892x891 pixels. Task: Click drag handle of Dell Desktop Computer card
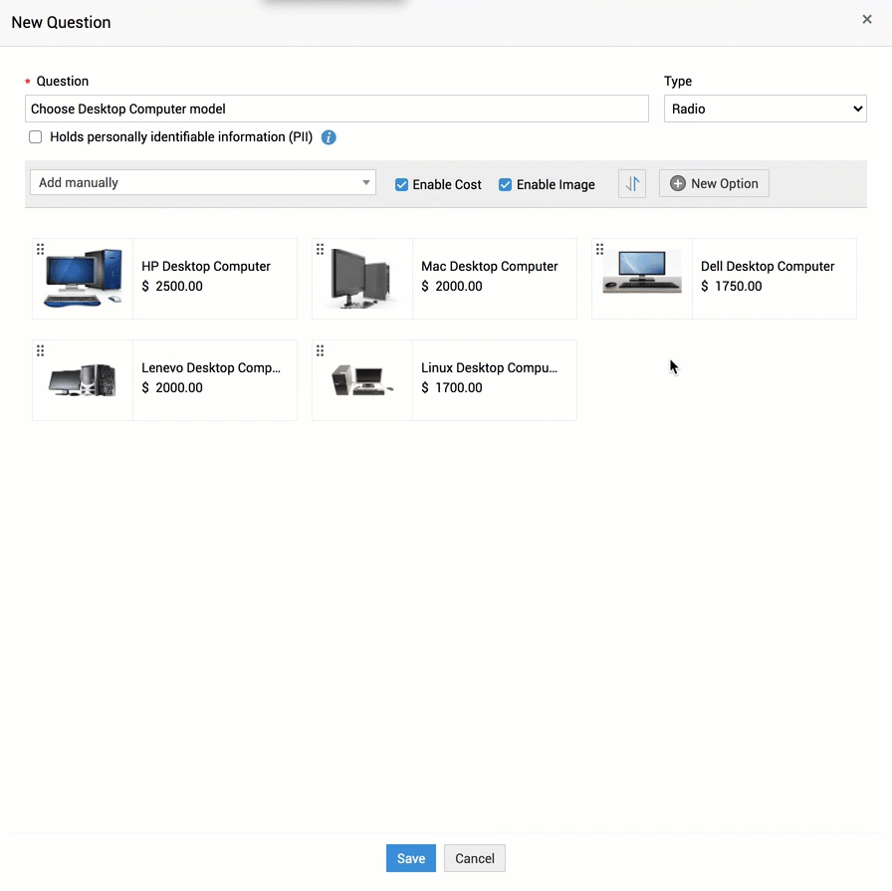[599, 249]
